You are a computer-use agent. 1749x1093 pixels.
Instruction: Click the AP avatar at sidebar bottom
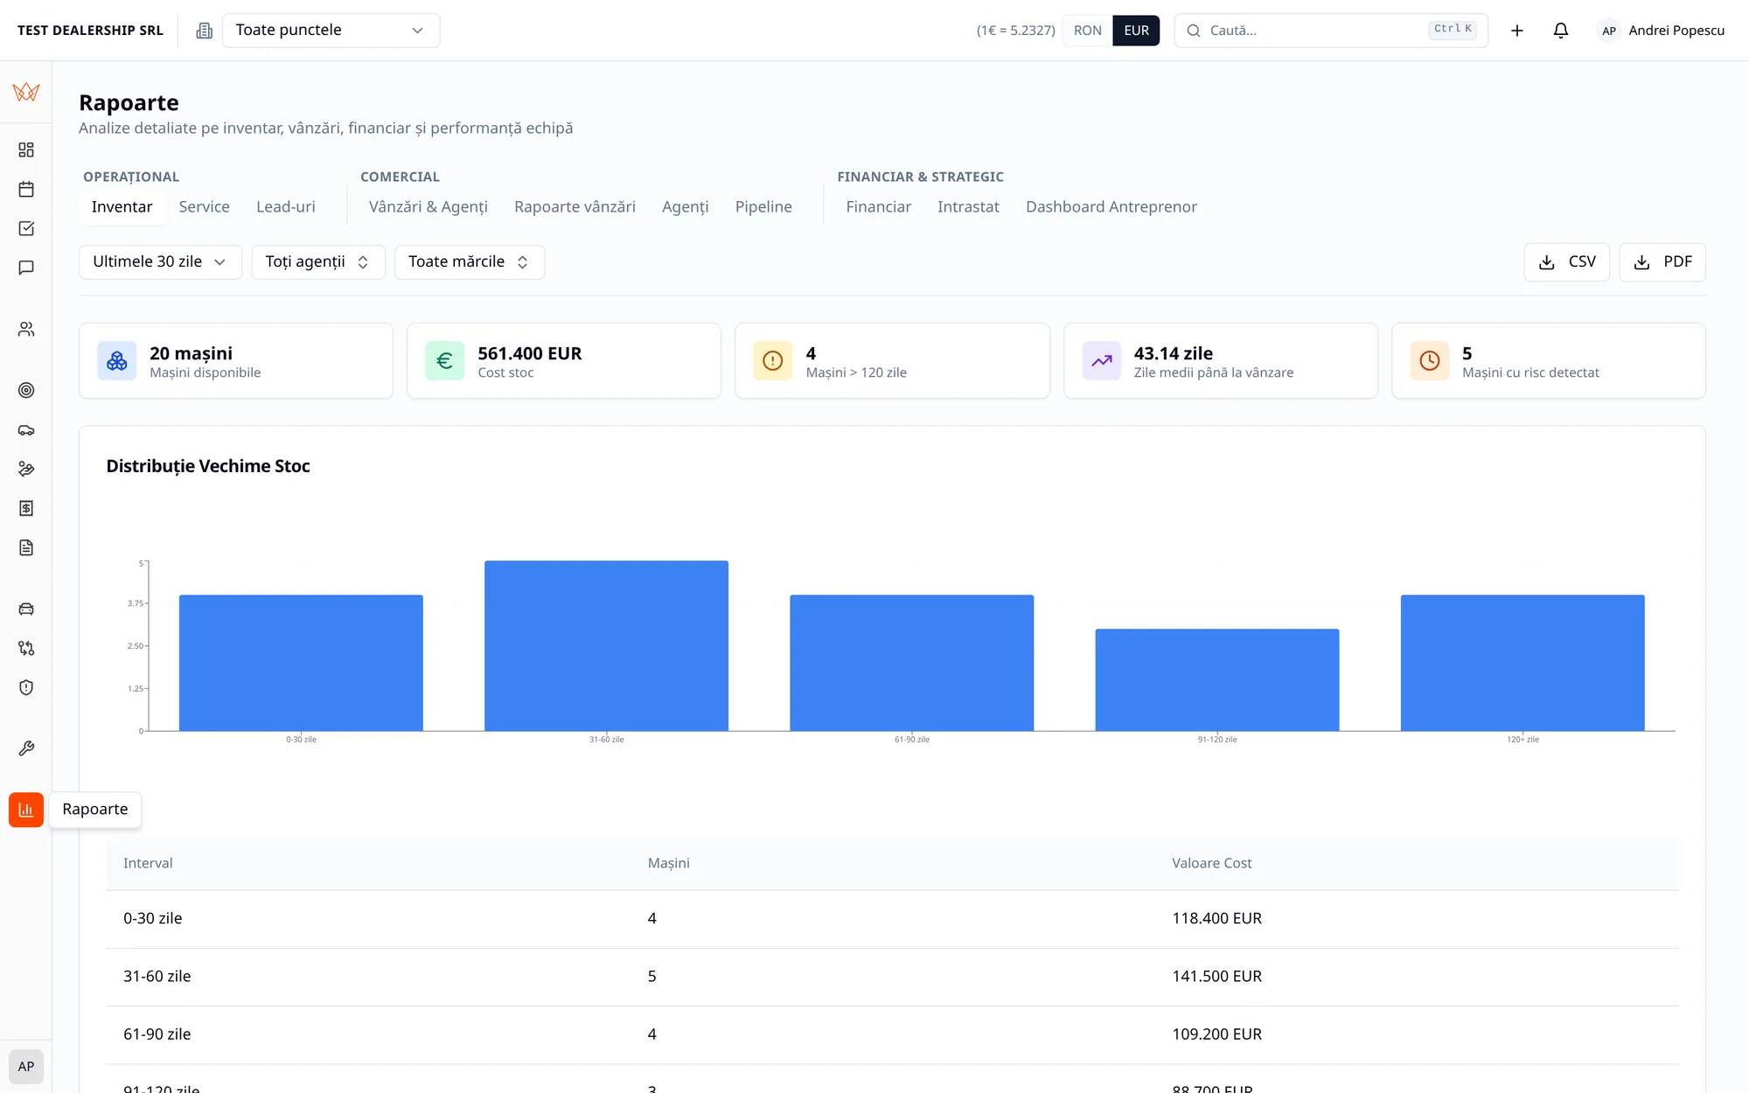point(26,1067)
